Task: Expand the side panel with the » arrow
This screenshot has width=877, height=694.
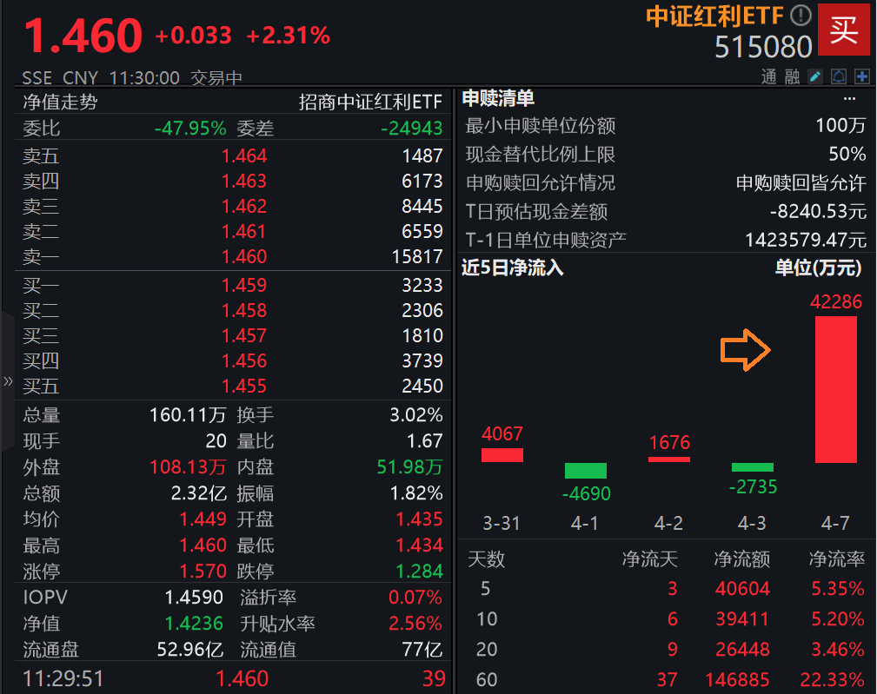Action: 8,381
